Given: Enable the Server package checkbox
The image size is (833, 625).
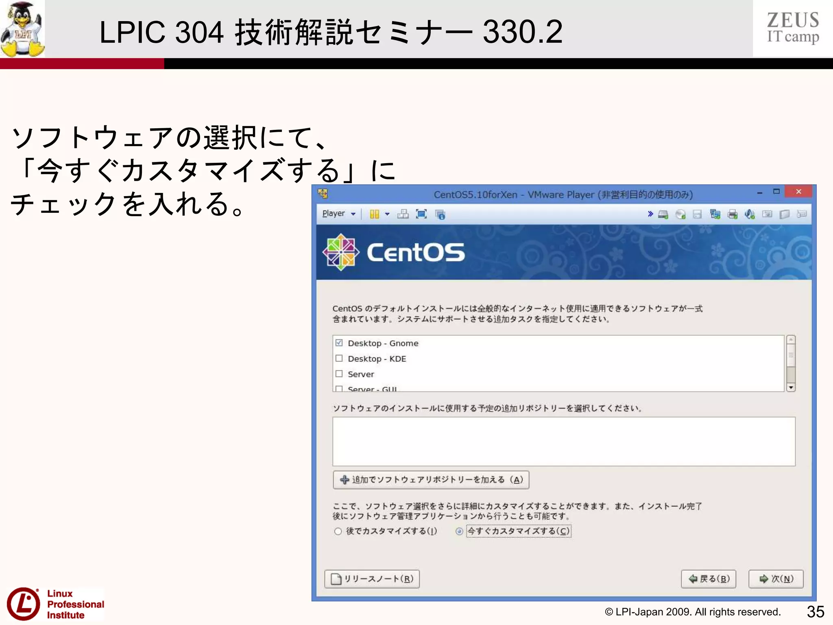Looking at the screenshot, I should [x=339, y=374].
